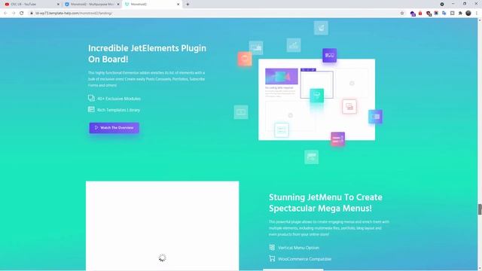
Task: Click the round media control indicator in the title bar
Action: pyautogui.click(x=442, y=5)
